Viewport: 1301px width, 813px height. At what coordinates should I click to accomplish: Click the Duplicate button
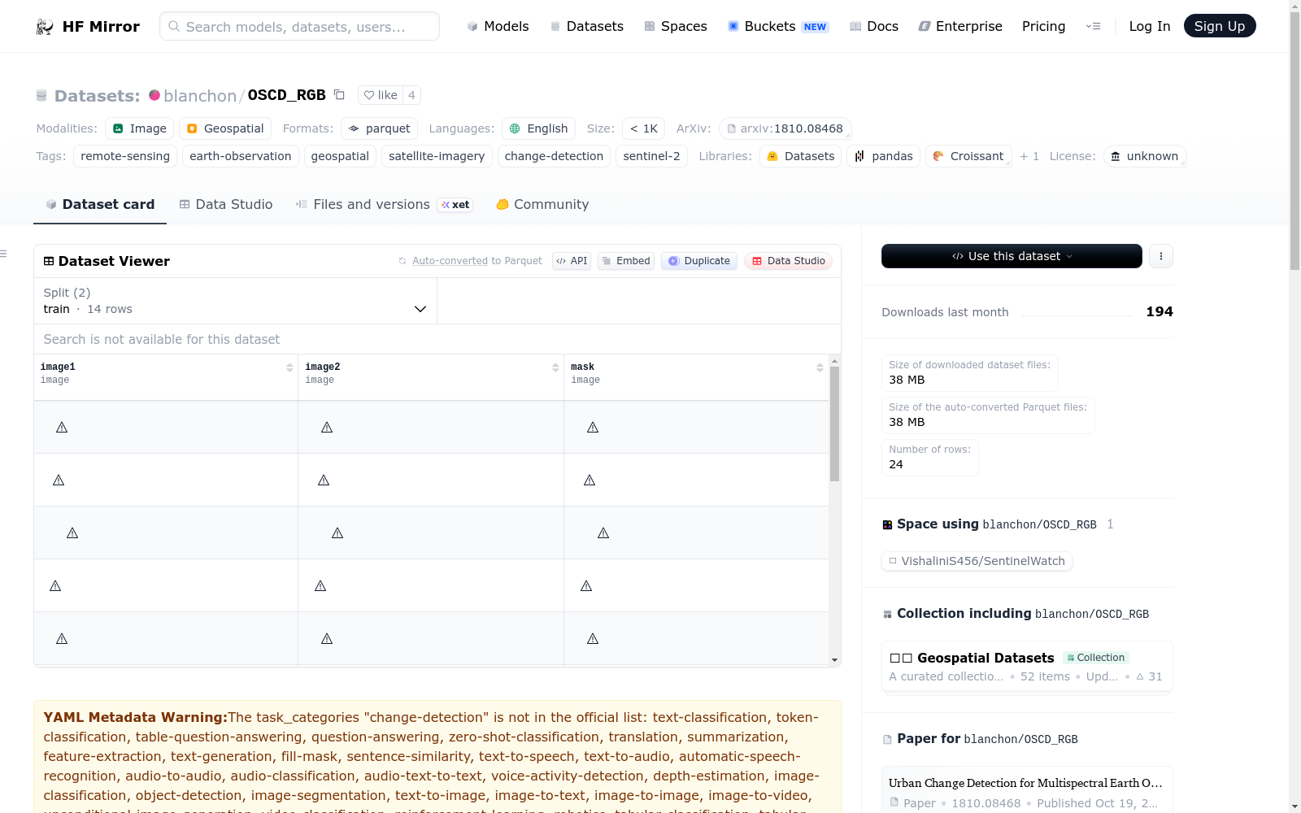click(699, 261)
